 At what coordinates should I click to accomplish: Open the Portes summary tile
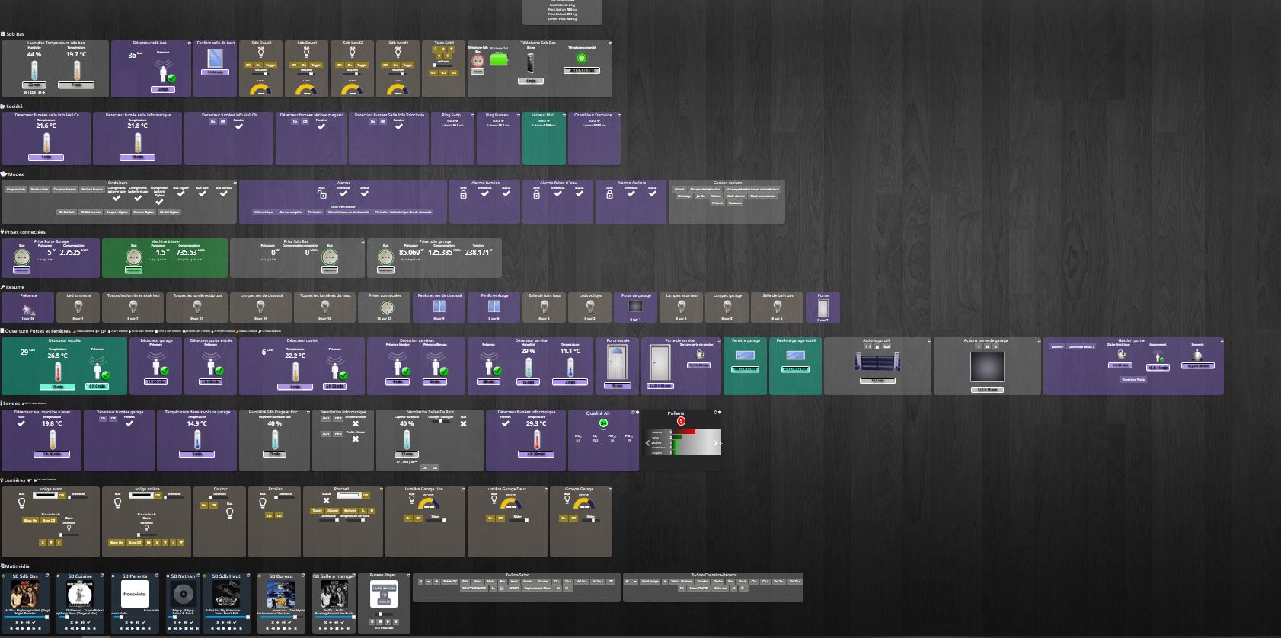(x=823, y=308)
